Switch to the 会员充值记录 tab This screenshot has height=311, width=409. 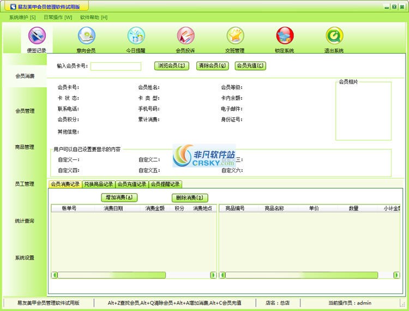pos(132,184)
